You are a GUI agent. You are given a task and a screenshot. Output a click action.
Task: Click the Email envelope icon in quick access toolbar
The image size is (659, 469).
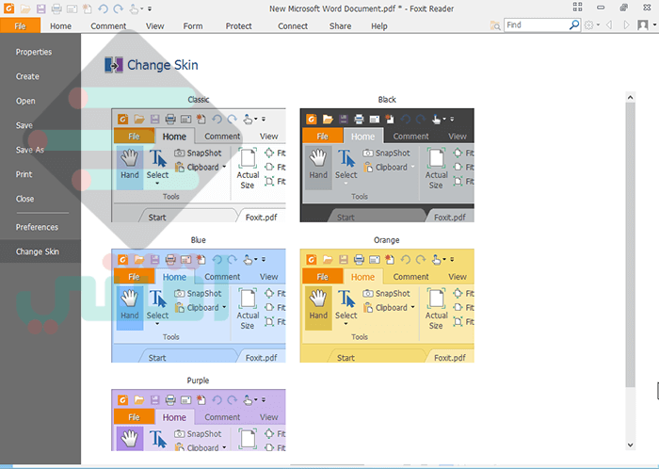72,8
